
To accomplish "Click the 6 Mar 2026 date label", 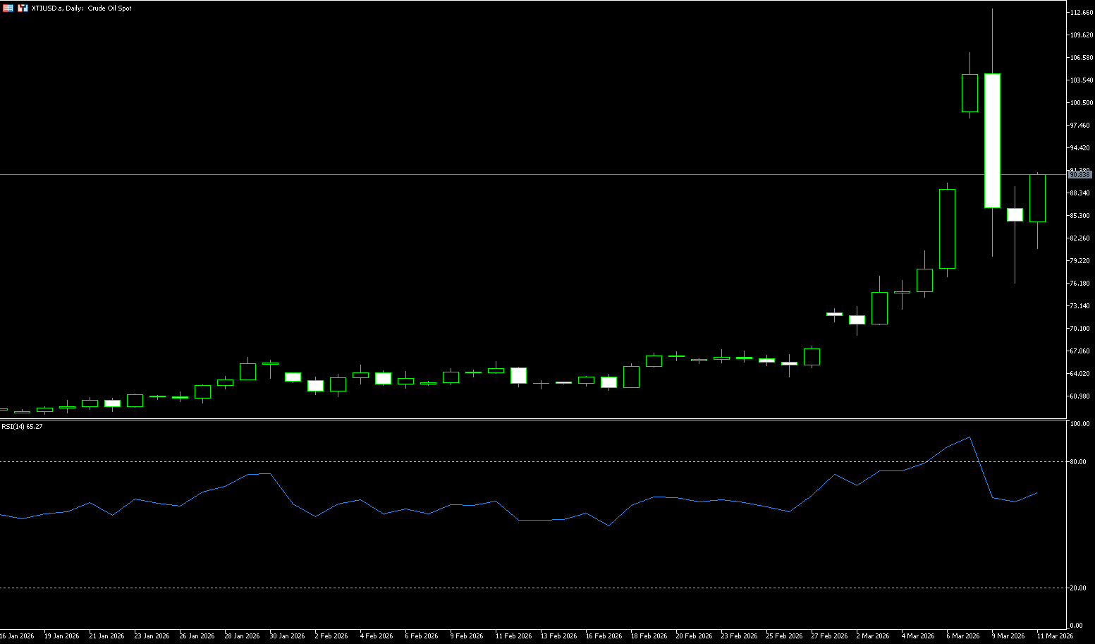I will [x=962, y=636].
